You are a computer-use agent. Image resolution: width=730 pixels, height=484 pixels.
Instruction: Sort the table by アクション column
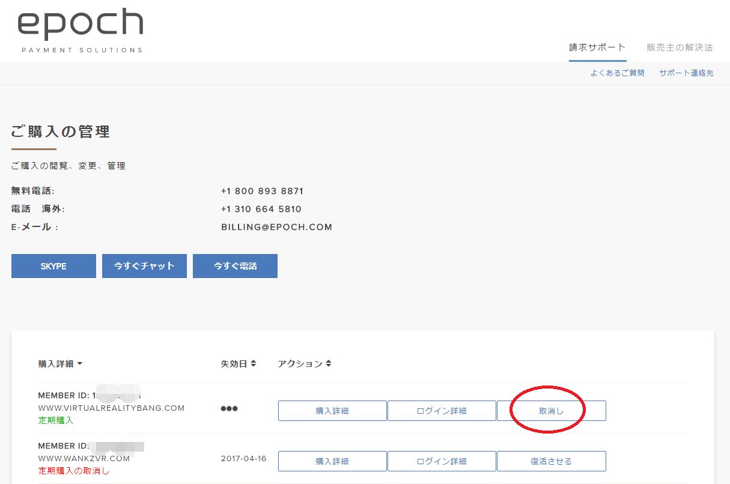304,363
